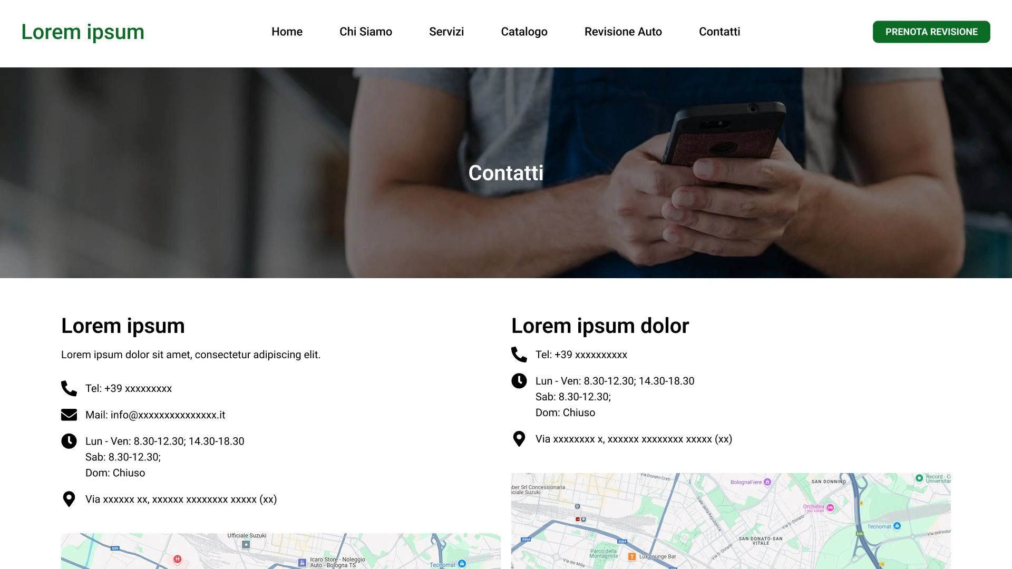This screenshot has width=1012, height=569.
Task: Click the location pin icon in left column
Action: [69, 499]
